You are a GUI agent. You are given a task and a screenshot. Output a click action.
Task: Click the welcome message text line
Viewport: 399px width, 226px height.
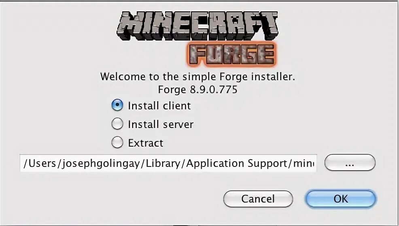tap(198, 77)
